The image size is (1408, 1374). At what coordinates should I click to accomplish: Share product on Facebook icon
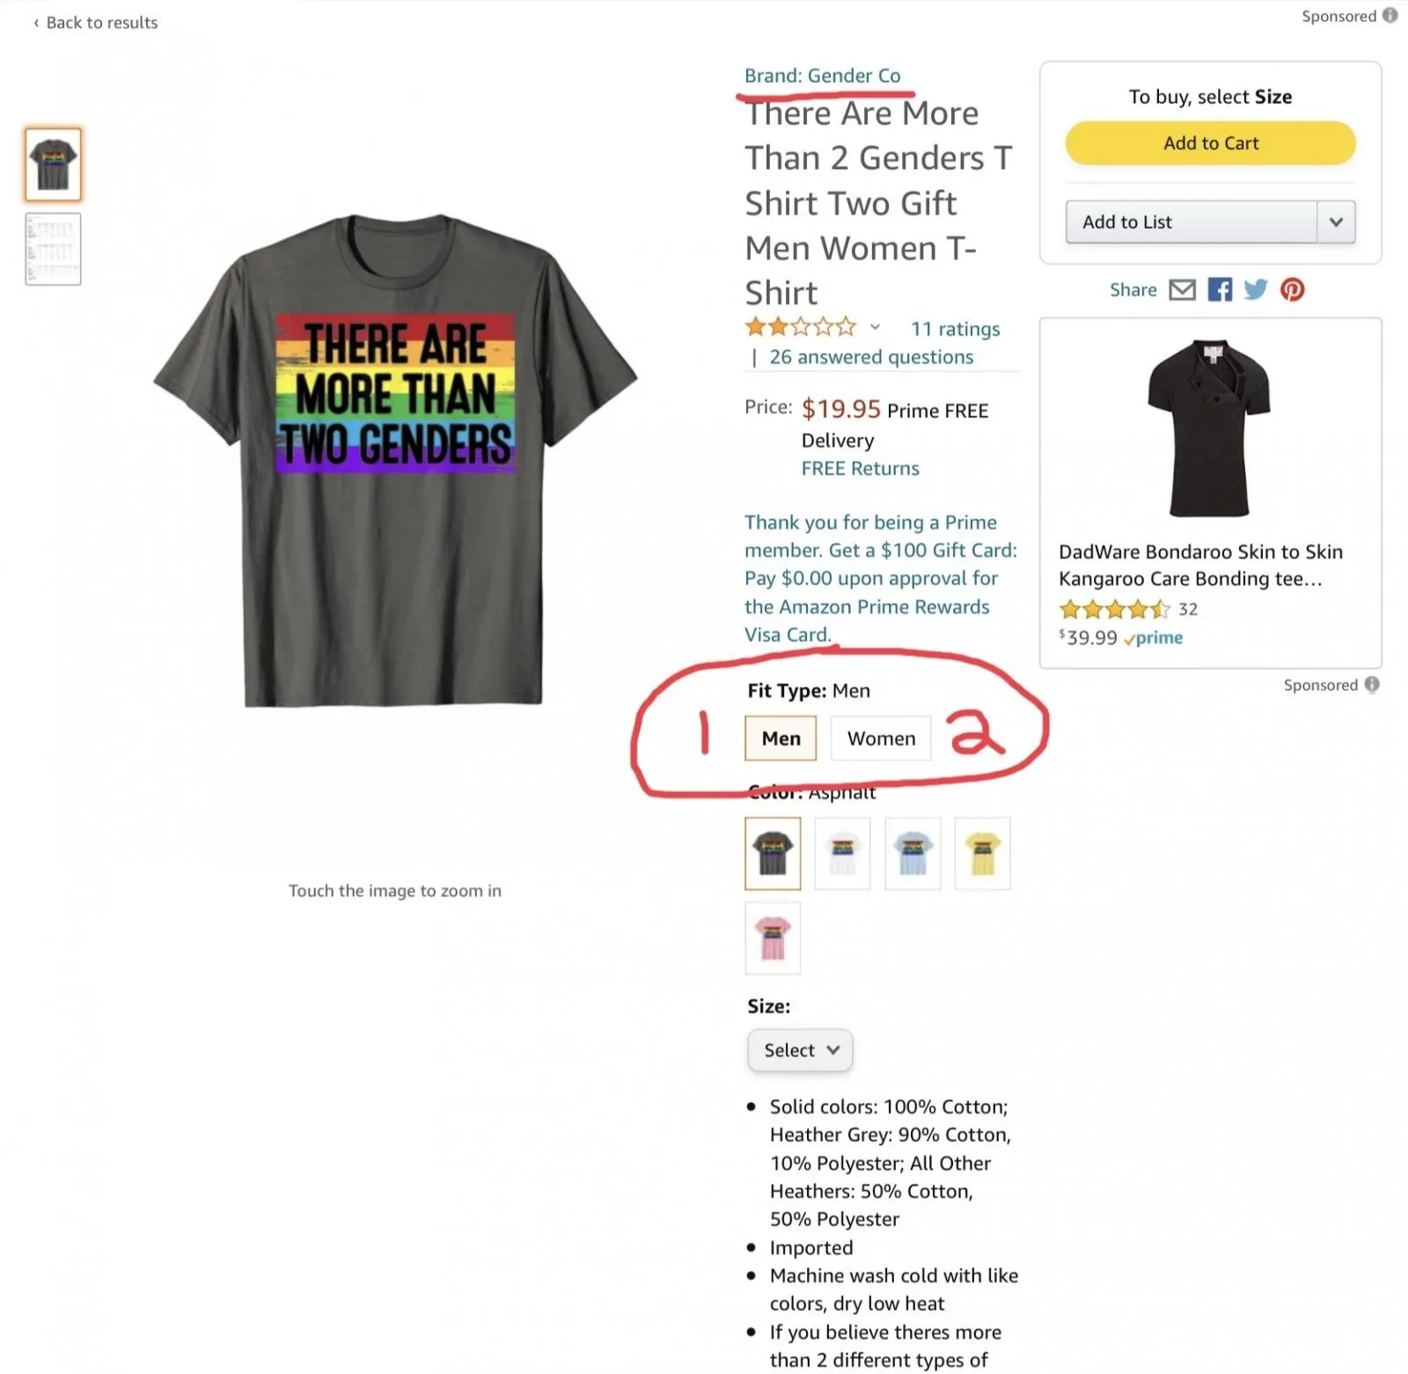(x=1220, y=290)
